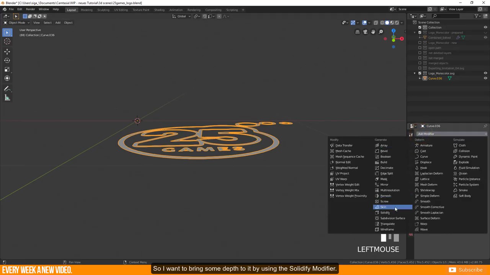Select the Annotate pencil tool
The width and height of the screenshot is (490, 275).
(x=7, y=89)
